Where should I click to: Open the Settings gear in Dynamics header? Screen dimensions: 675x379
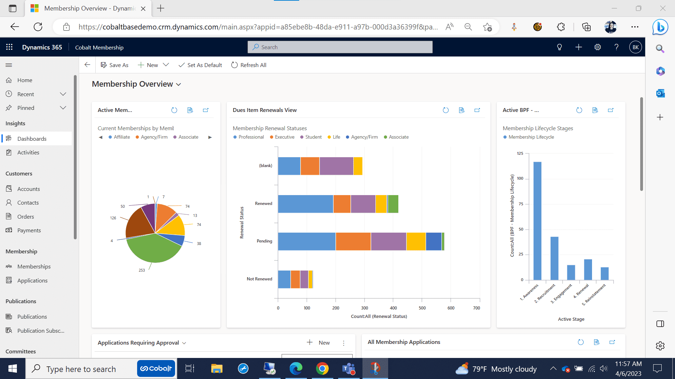pos(598,47)
